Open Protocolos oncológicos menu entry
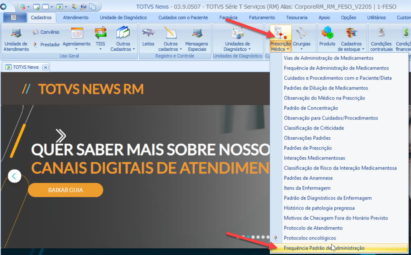 tap(339, 238)
